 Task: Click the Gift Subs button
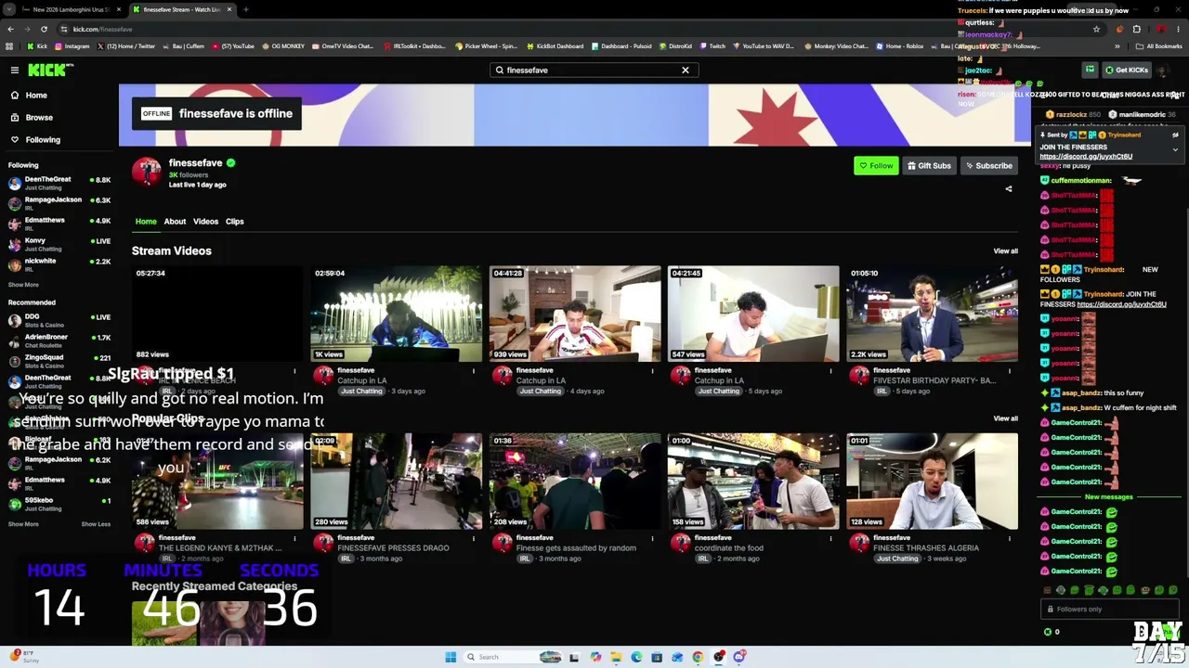tap(929, 166)
